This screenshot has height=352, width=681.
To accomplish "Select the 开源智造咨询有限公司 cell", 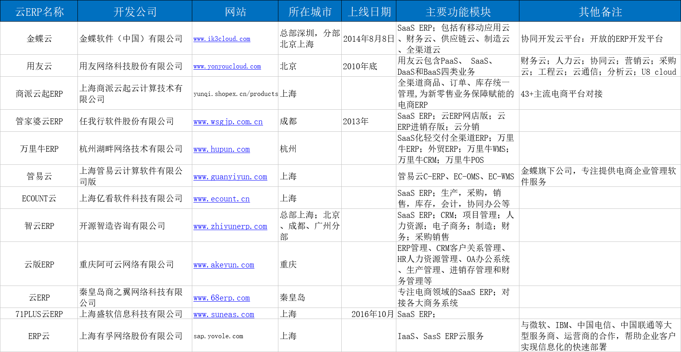I will point(135,225).
